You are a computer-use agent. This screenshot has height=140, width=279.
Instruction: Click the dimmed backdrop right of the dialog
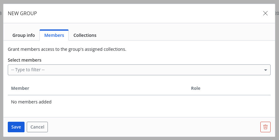coord(277,77)
